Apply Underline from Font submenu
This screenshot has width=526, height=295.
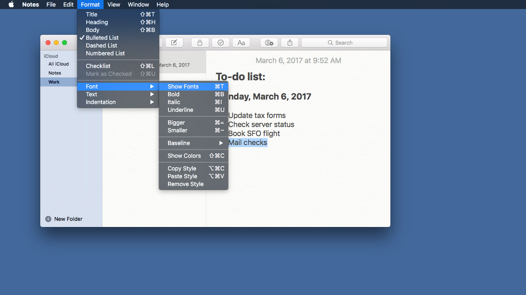coord(194,110)
